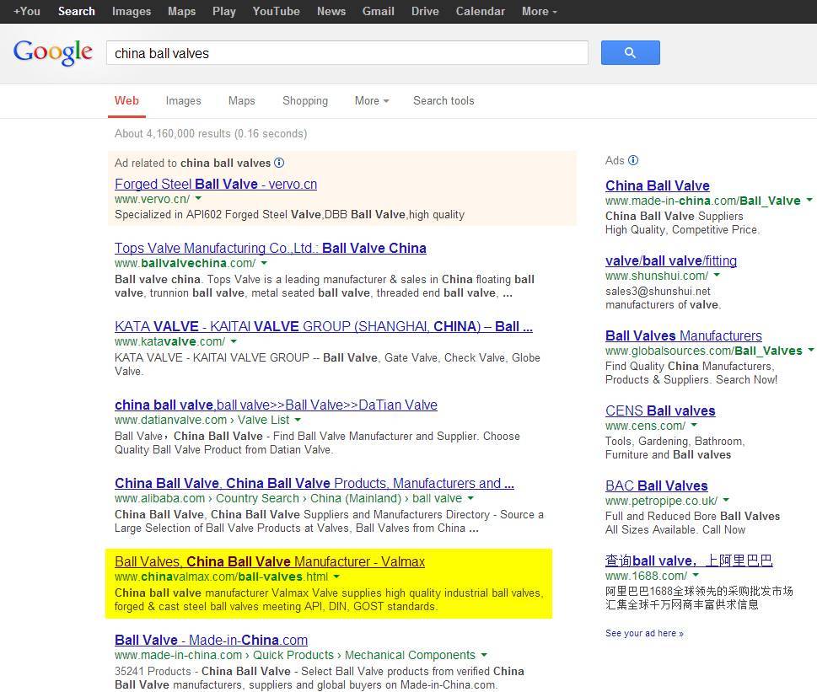Expand the dropdown arrow next to www.katavalve.com/
Image resolution: width=817 pixels, height=692 pixels.
tap(234, 341)
